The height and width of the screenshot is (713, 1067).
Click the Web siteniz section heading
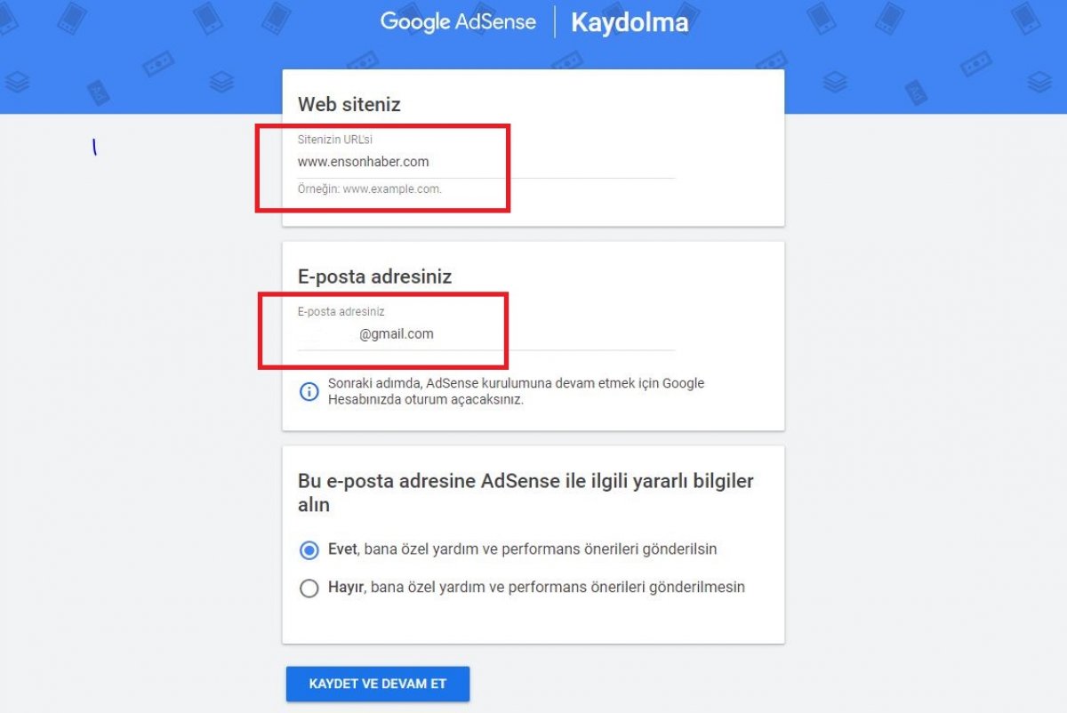coord(347,104)
